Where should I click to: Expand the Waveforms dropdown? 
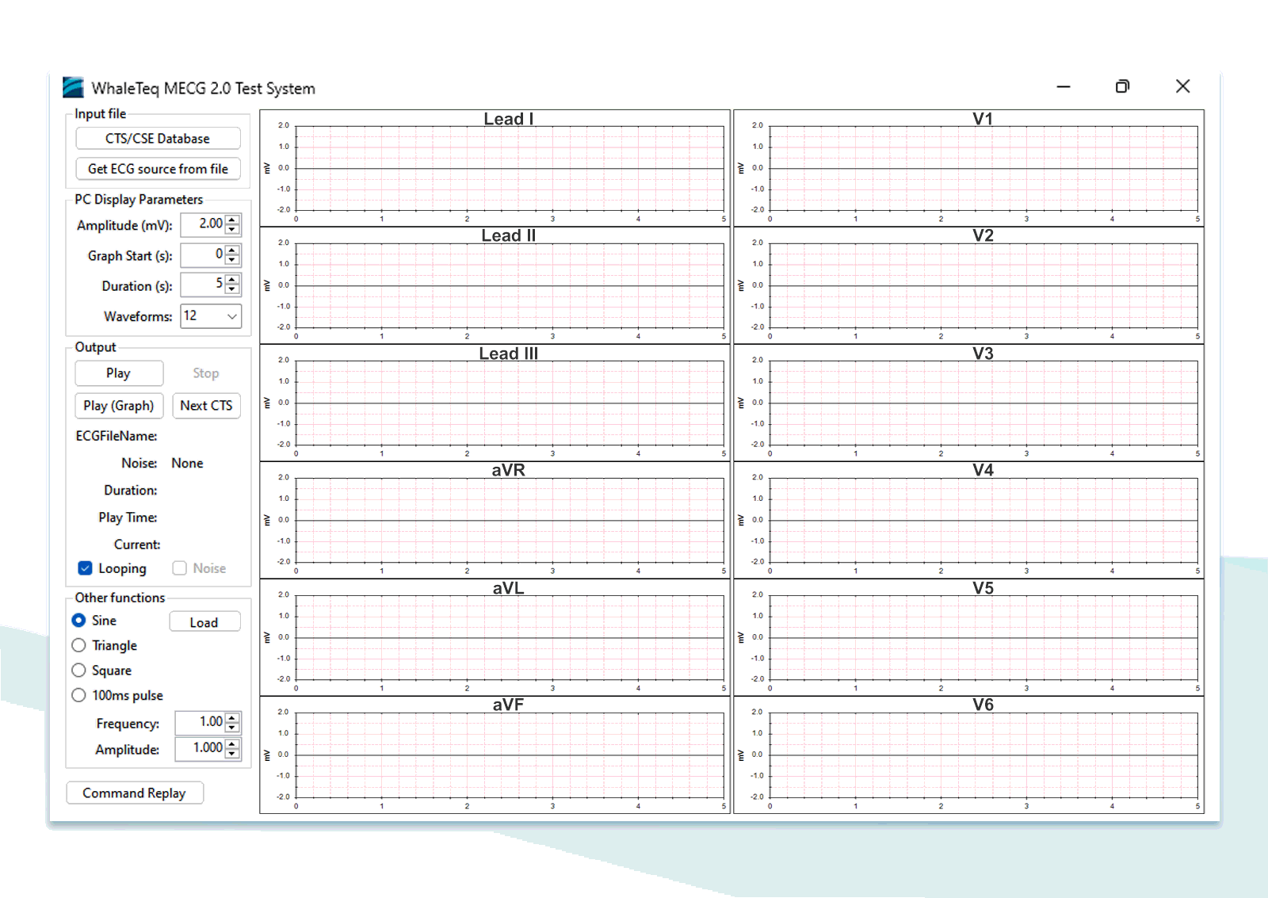click(232, 316)
